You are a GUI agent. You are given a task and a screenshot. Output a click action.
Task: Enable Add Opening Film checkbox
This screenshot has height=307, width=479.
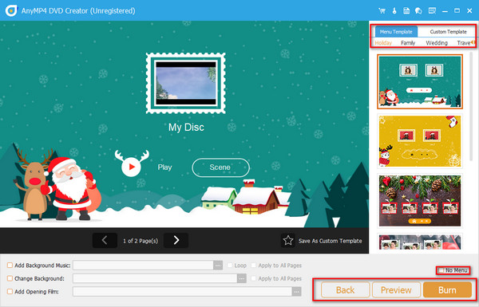[x=10, y=292]
